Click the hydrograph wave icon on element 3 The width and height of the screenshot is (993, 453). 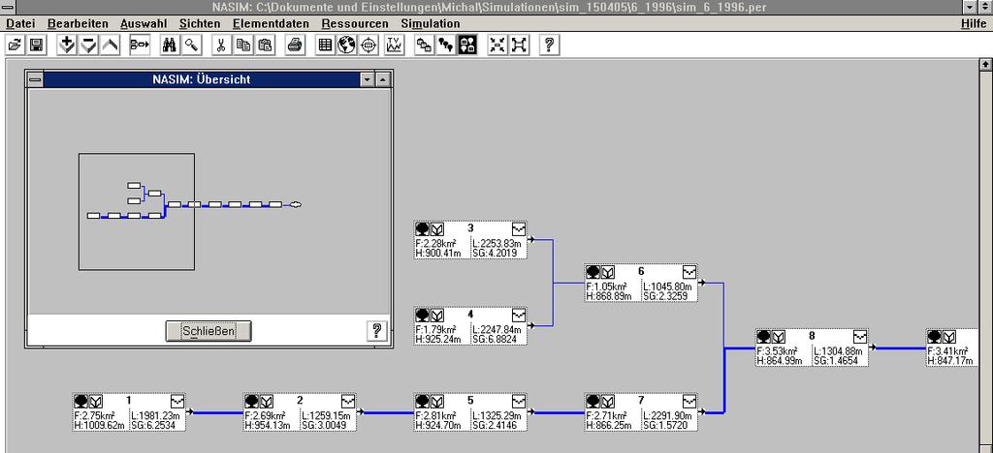point(519,228)
